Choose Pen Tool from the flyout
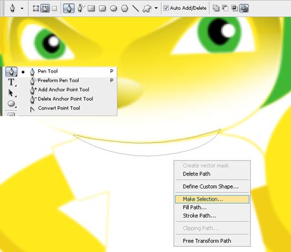Screen dimensions: 291x252 click(68, 71)
